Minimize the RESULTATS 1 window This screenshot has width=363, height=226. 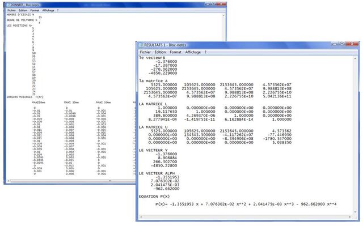tap(335, 44)
